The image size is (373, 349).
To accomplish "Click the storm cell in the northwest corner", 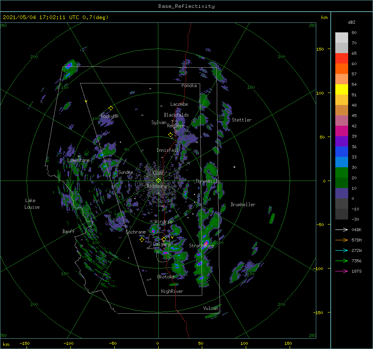I will tap(70, 68).
